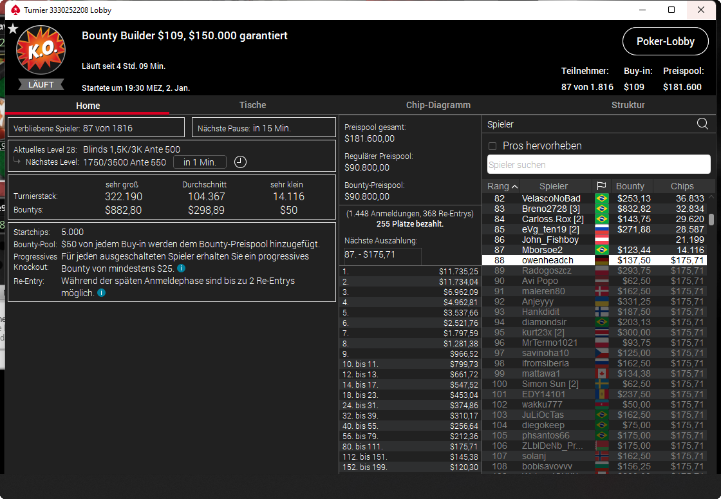Click Nächste Pause: in 15 Min. box

263,127
